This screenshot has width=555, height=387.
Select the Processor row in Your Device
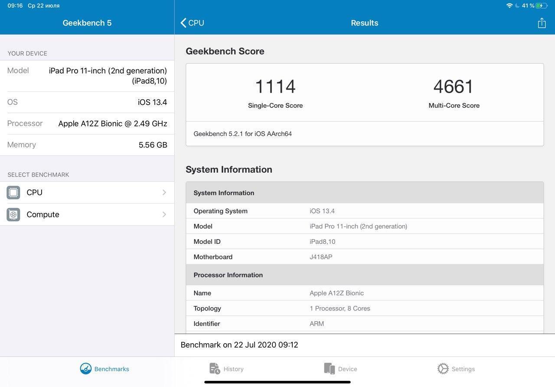tap(87, 123)
